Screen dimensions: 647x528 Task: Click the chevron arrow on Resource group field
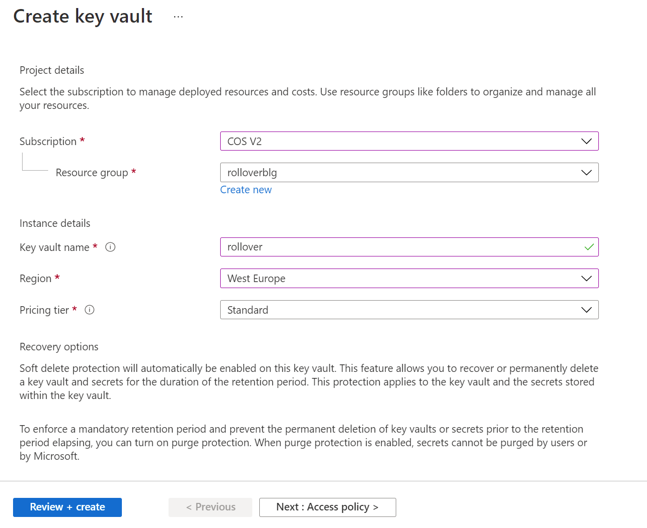[x=586, y=173]
